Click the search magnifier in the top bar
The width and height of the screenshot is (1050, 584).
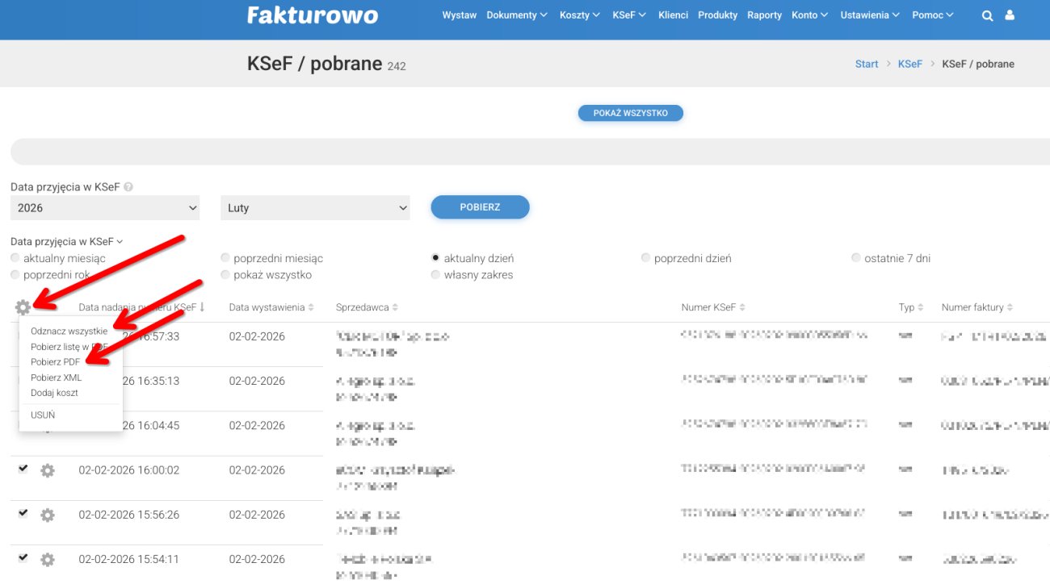pyautogui.click(x=987, y=15)
